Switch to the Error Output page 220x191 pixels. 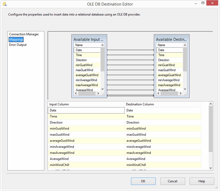pyautogui.click(x=18, y=45)
